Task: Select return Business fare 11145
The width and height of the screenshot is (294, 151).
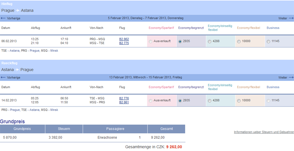Action: (x=268, y=101)
